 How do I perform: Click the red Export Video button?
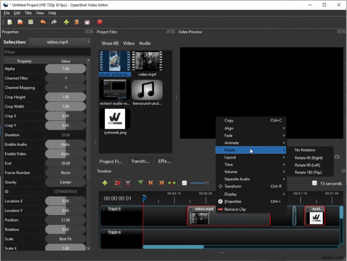100,22
